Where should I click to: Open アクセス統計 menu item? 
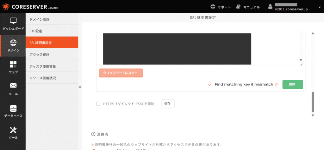pos(52,54)
